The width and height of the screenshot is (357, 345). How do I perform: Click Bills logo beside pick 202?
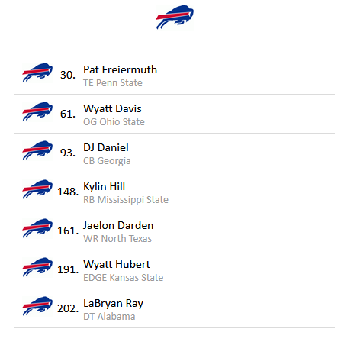(x=37, y=306)
